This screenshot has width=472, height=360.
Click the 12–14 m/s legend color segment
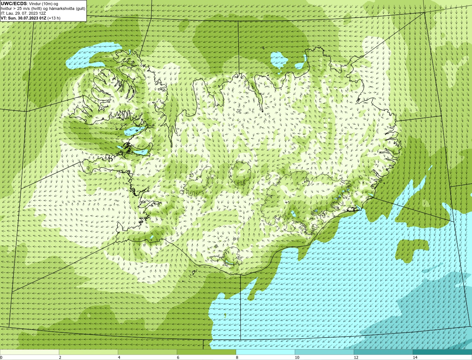(383, 352)
